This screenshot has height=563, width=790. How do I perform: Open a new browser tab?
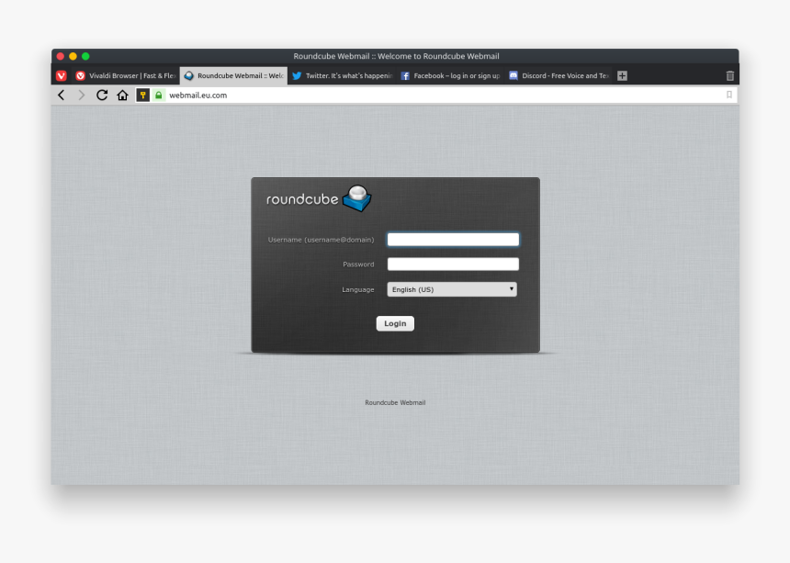(x=622, y=75)
